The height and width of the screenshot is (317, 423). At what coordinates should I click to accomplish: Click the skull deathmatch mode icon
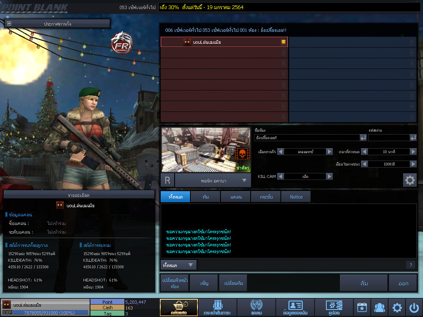pyautogui.click(x=242, y=154)
